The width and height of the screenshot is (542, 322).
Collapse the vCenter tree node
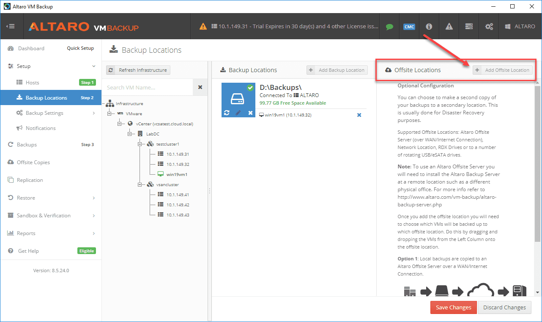coord(120,124)
